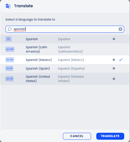Screen dimensions: 130x142
Task: Click machine translation icon for Spanish (United States)
Action: point(114,79)
